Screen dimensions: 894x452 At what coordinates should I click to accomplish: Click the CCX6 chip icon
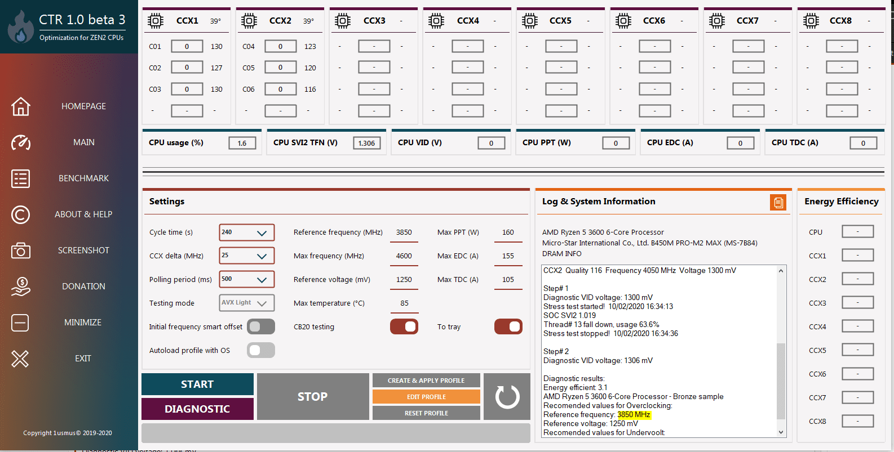(623, 21)
